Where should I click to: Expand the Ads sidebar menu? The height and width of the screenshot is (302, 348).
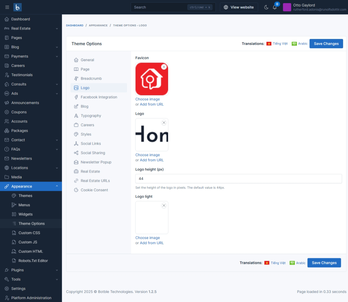click(31, 94)
